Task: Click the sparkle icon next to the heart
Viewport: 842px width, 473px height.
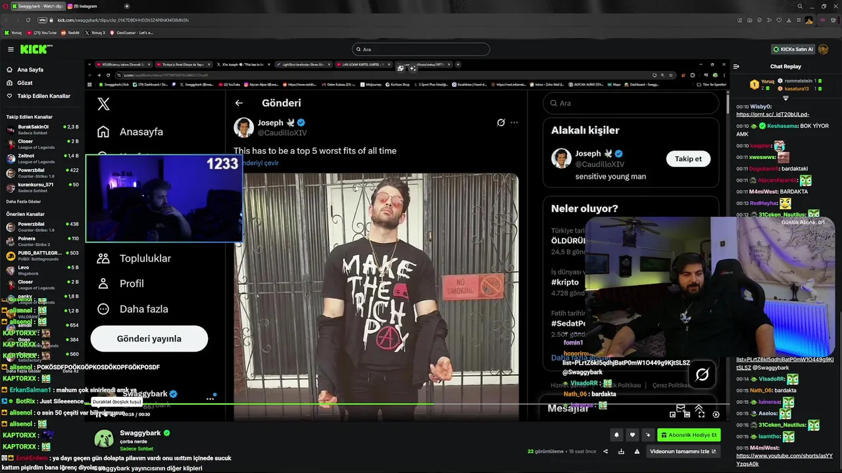Action: pyautogui.click(x=648, y=435)
